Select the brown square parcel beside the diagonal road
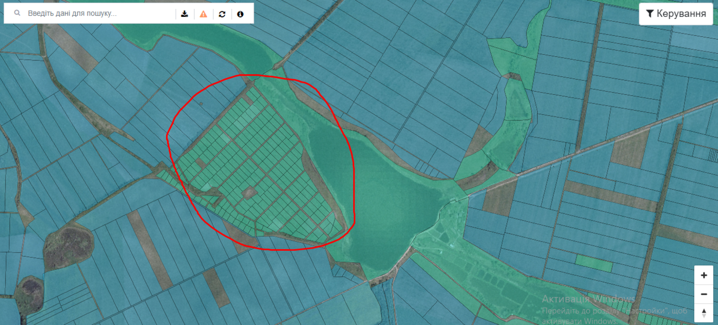Image resolution: width=718 pixels, height=325 pixels. [630, 148]
